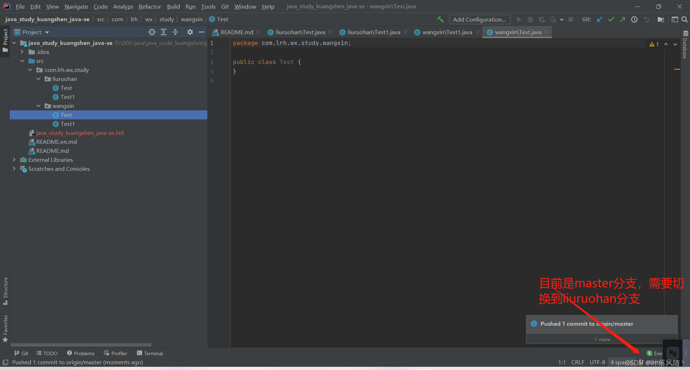The height and width of the screenshot is (370, 690).
Task: Open the TODO tool window
Action: click(47, 353)
